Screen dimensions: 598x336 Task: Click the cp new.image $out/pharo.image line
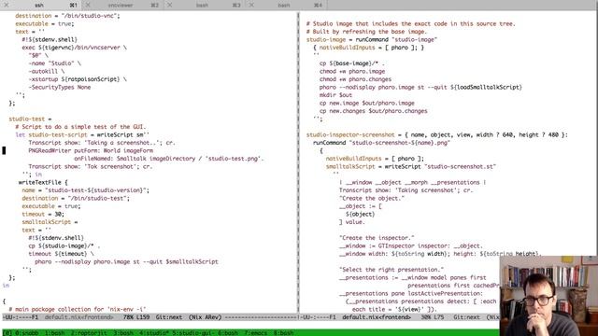367,103
